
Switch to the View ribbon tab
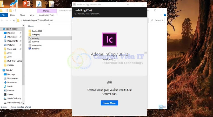tap(32, 15)
